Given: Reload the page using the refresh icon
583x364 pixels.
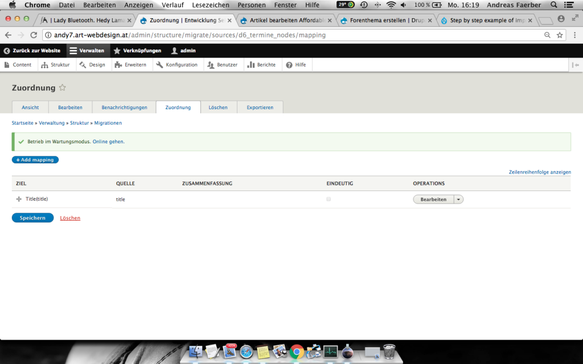Looking at the screenshot, I should 34,35.
